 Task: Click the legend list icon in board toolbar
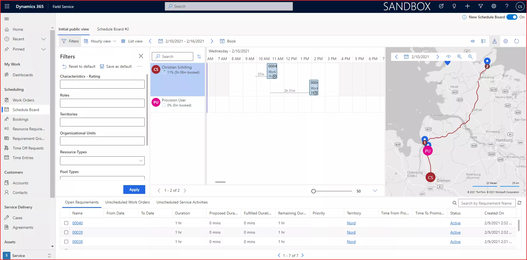[483, 41]
